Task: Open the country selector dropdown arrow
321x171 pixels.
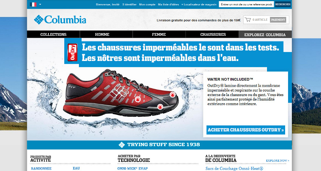Action: click(40, 4)
